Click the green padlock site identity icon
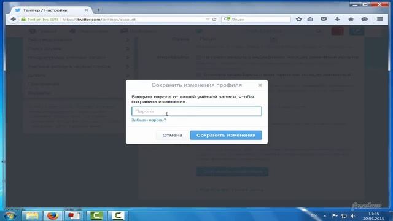This screenshot has width=393, height=221. pos(23,19)
